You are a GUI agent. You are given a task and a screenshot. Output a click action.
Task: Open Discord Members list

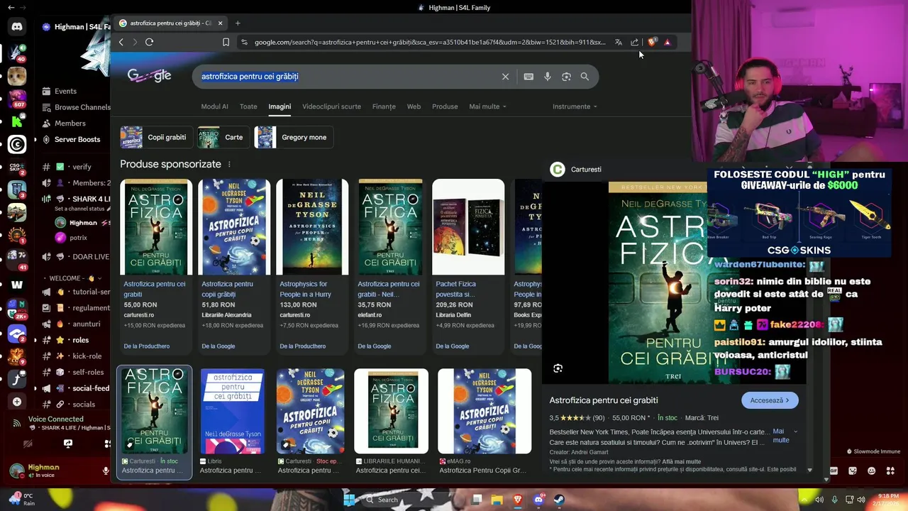64,123
